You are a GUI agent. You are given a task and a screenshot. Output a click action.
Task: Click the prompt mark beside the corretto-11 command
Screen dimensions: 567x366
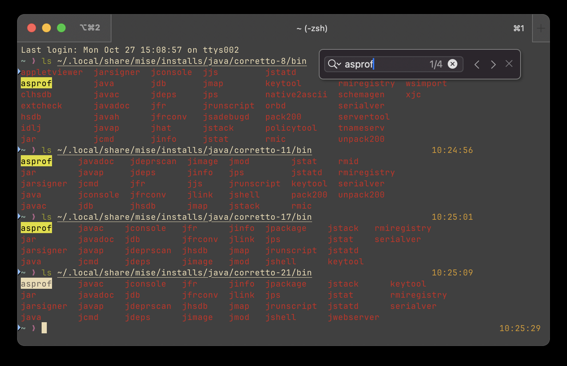point(19,150)
